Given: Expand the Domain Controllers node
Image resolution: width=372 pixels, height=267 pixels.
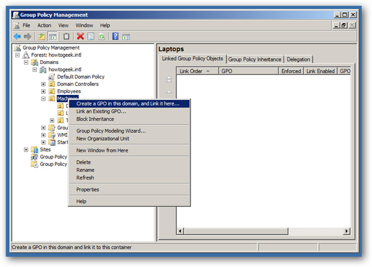Looking at the screenshot, I should pos(43,84).
